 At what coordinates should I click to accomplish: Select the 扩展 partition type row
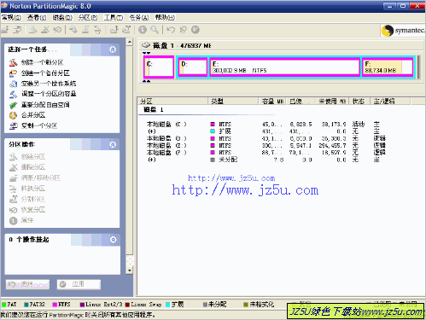point(266,131)
